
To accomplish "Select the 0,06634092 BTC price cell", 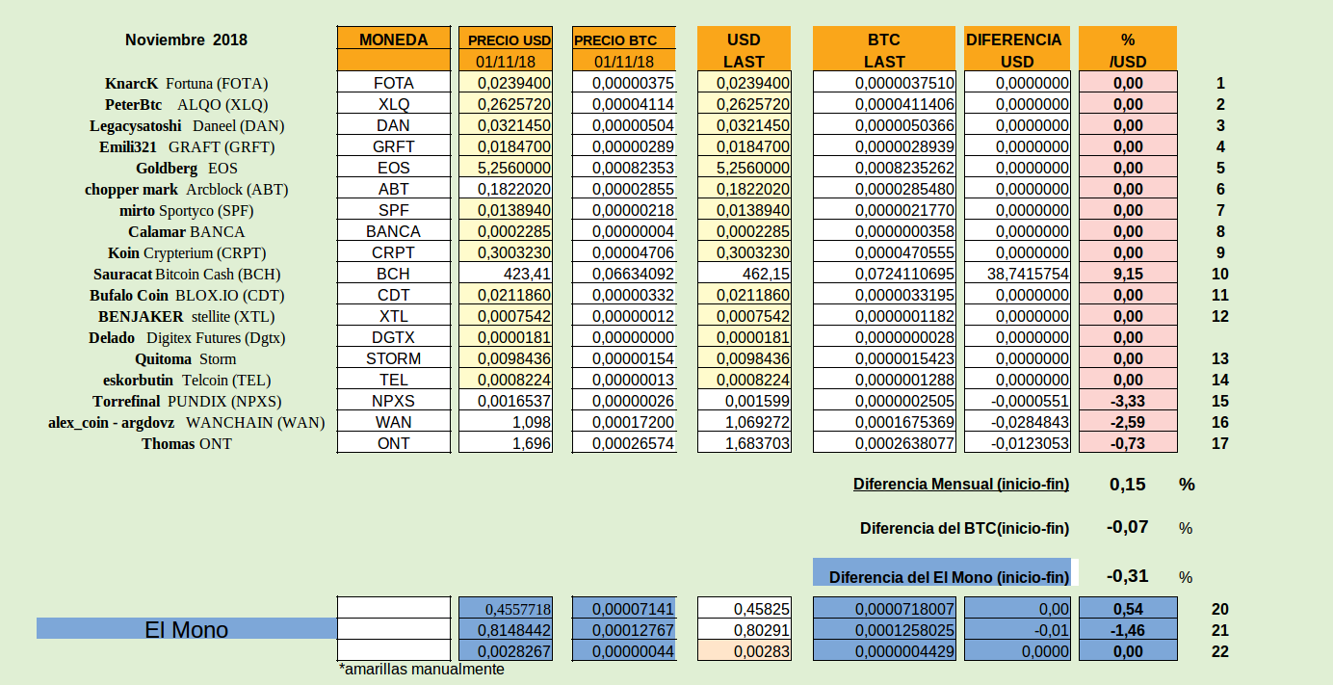I will pyautogui.click(x=623, y=274).
